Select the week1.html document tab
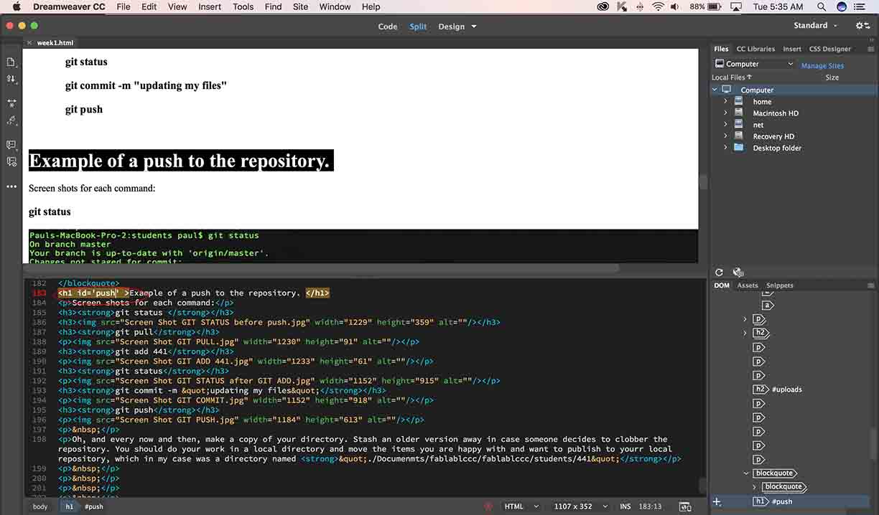The height and width of the screenshot is (515, 879). (55, 43)
